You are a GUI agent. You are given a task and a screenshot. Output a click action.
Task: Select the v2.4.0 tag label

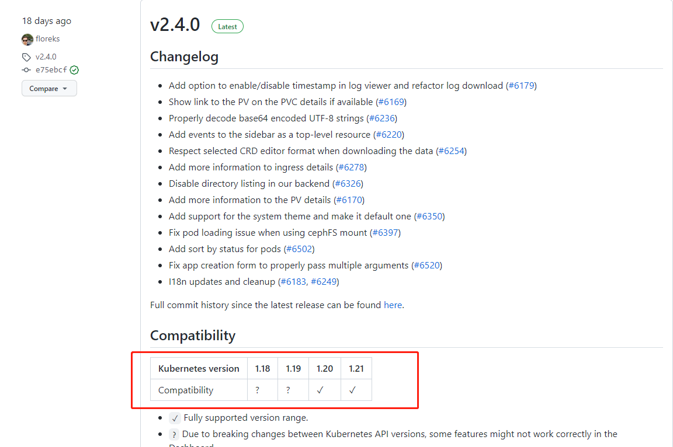[x=46, y=57]
